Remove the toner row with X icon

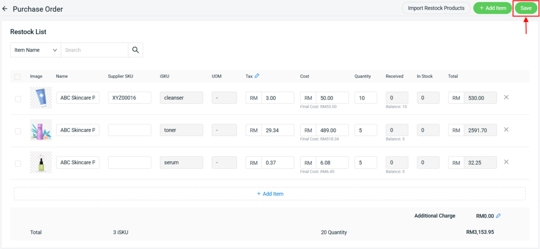point(506,130)
